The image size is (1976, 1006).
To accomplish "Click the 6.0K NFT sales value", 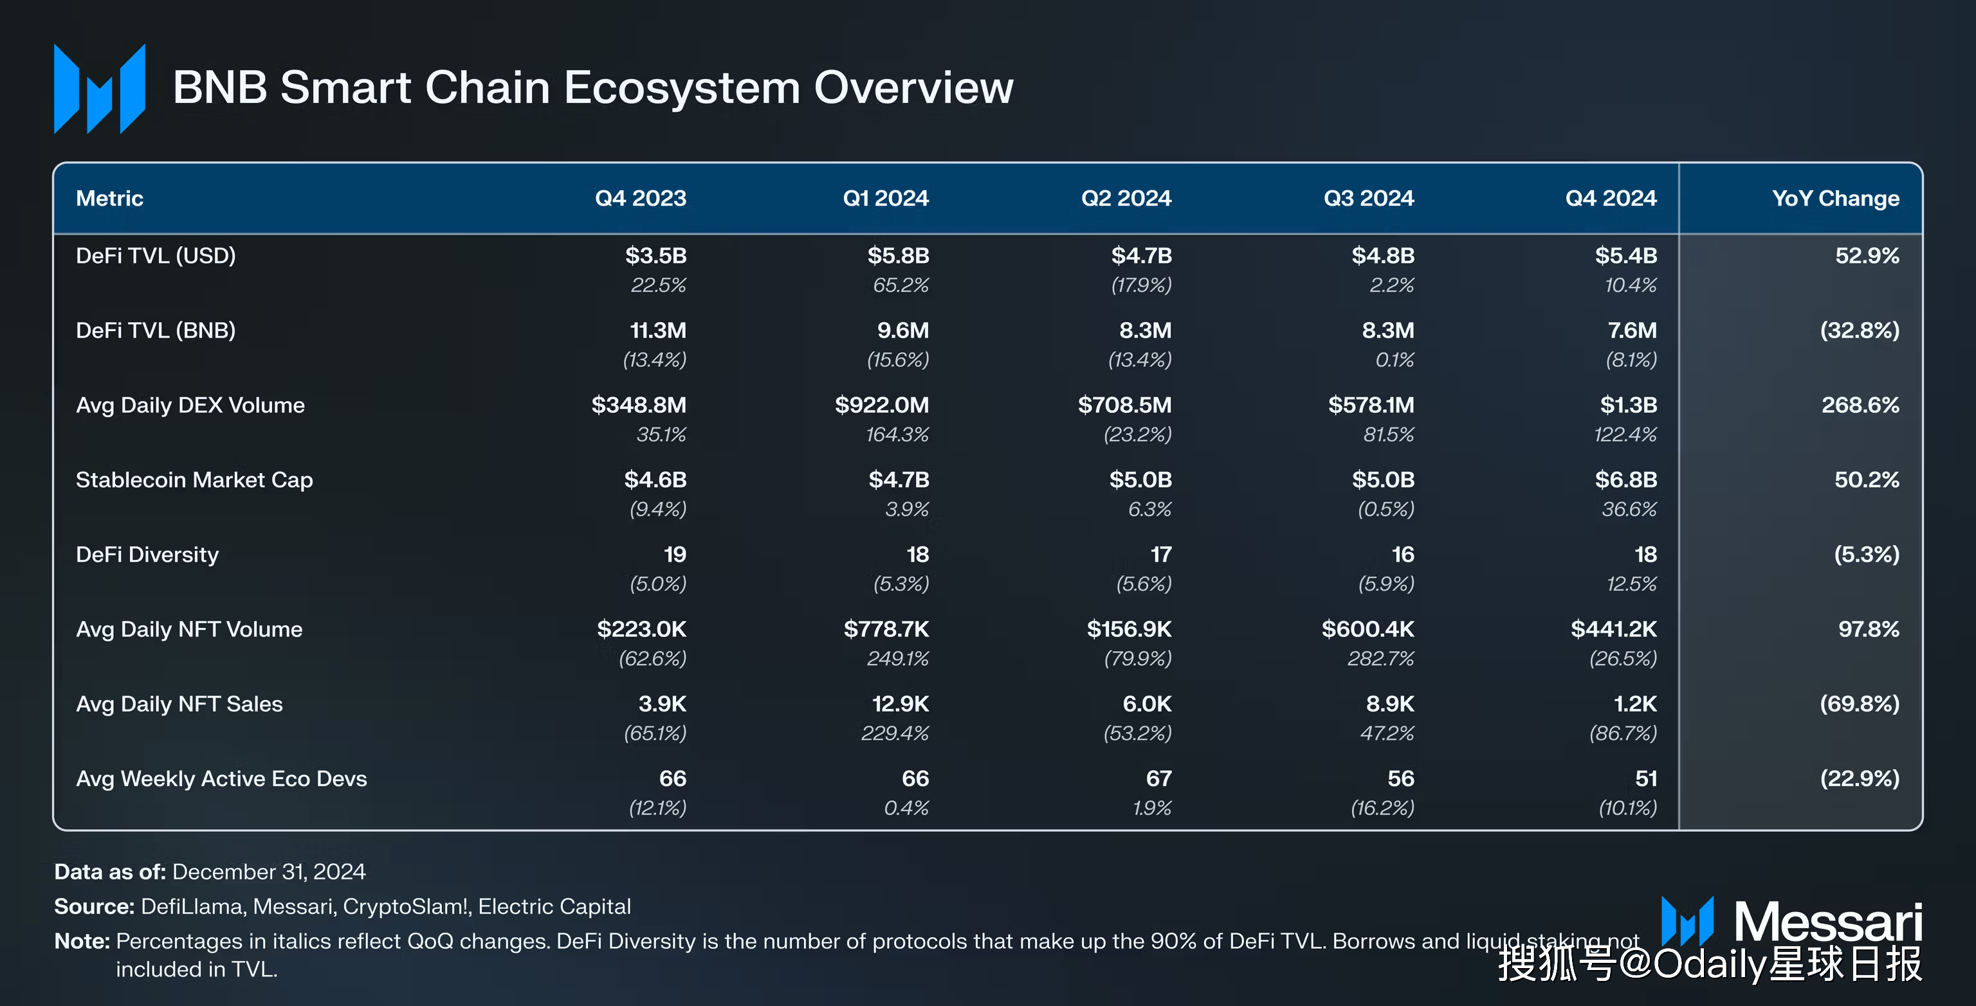I will click(1148, 704).
